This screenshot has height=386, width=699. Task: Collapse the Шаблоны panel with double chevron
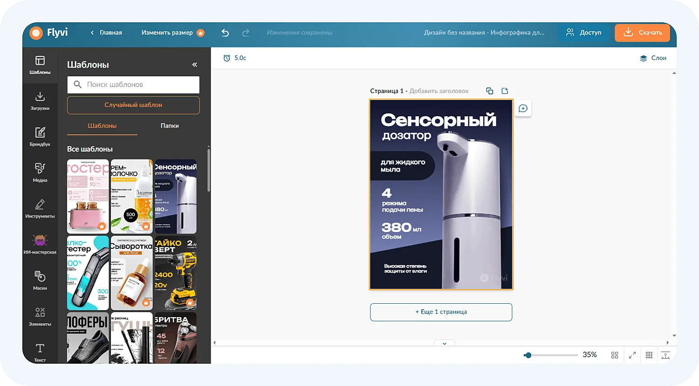194,64
